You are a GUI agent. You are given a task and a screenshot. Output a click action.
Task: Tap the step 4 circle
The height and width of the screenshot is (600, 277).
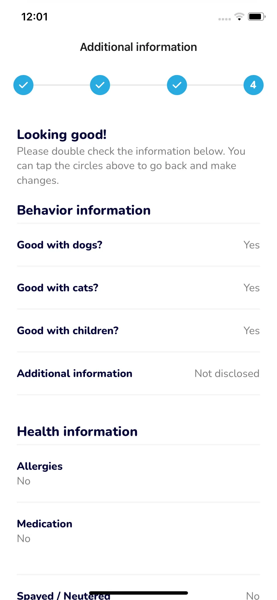click(x=254, y=85)
